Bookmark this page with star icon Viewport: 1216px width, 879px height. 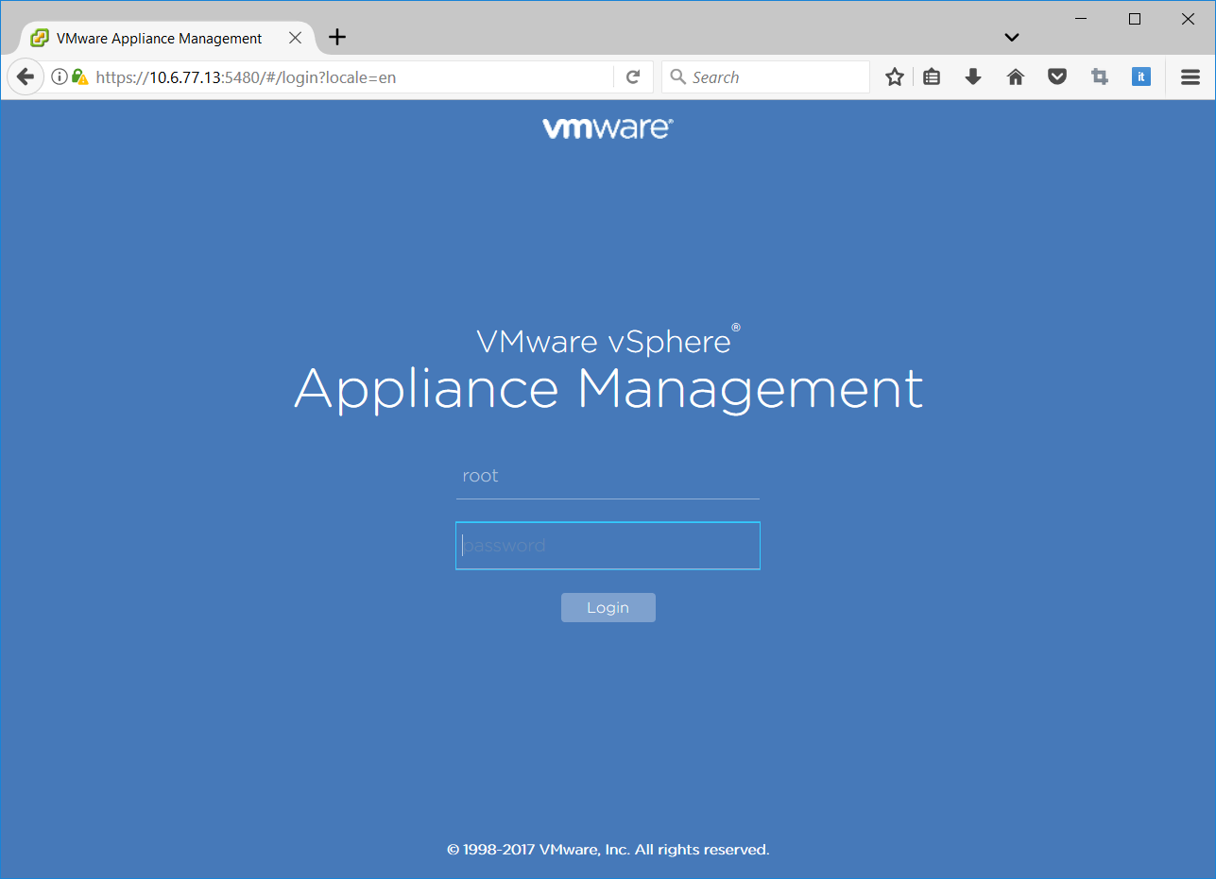coord(894,77)
